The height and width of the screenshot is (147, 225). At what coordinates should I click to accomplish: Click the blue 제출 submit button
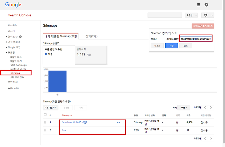point(172,46)
